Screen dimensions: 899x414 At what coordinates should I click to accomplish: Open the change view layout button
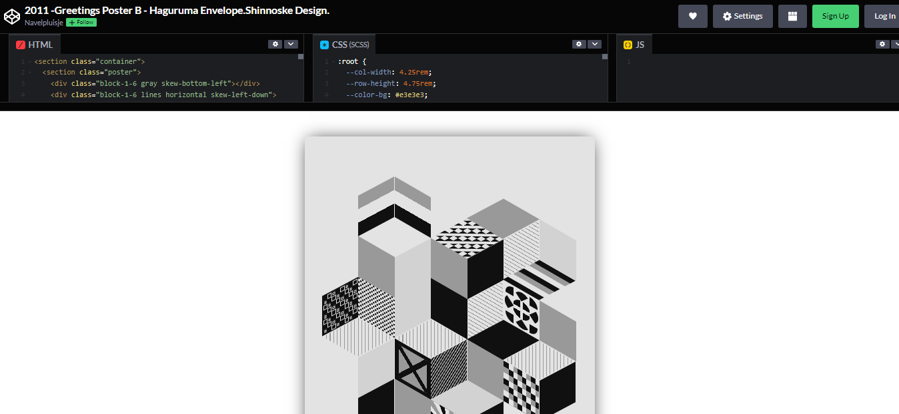(792, 16)
